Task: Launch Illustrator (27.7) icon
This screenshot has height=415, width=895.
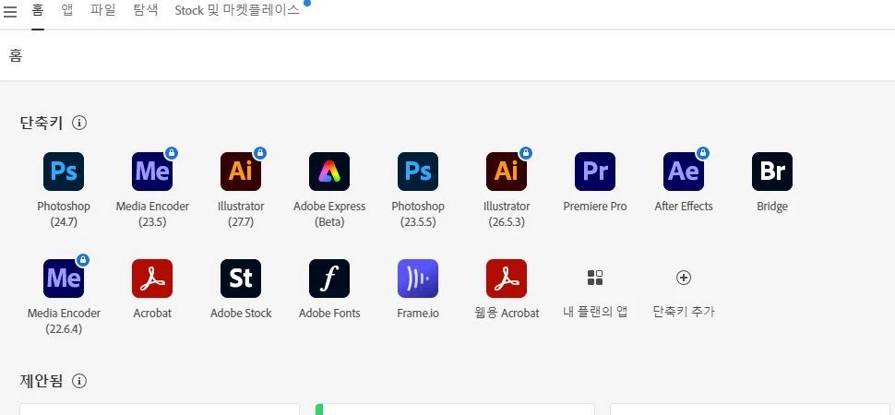Action: (240, 172)
